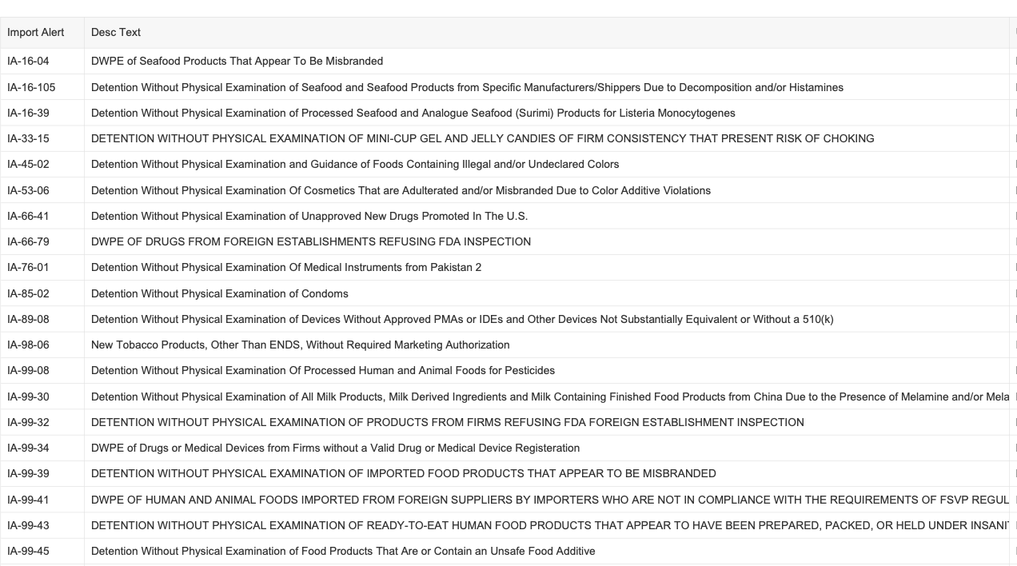Click the IA-99-32 alert cell

(x=28, y=422)
